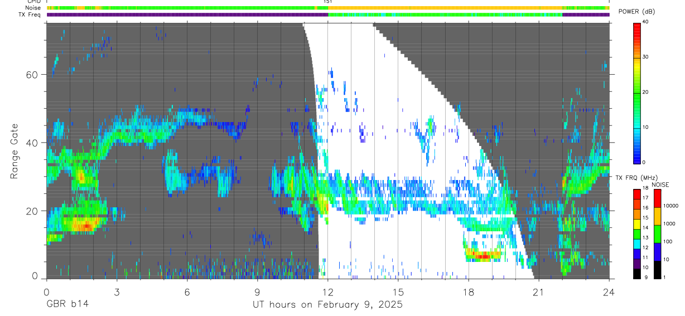The width and height of the screenshot is (685, 316).
Task: Click the 100 label on NOISE legend
Action: (x=668, y=241)
